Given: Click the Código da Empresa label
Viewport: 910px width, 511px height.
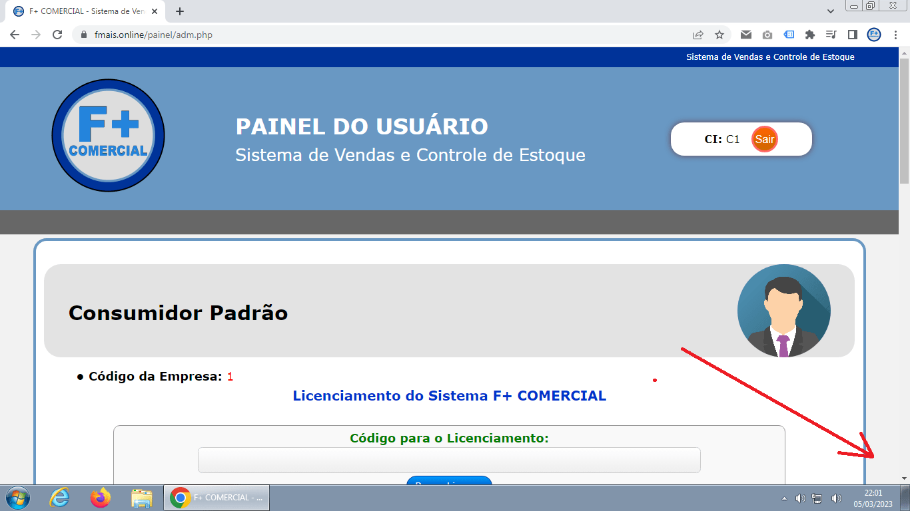Looking at the screenshot, I should coord(155,377).
